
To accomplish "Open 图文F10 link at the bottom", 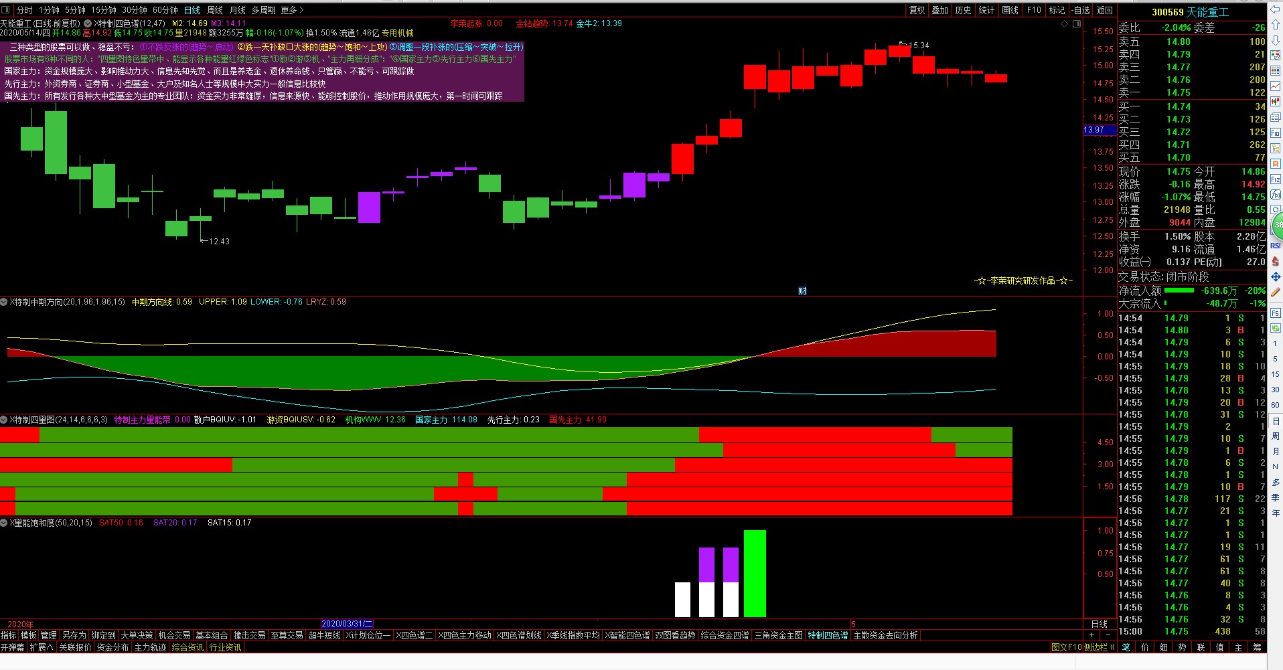I will coord(1067,647).
